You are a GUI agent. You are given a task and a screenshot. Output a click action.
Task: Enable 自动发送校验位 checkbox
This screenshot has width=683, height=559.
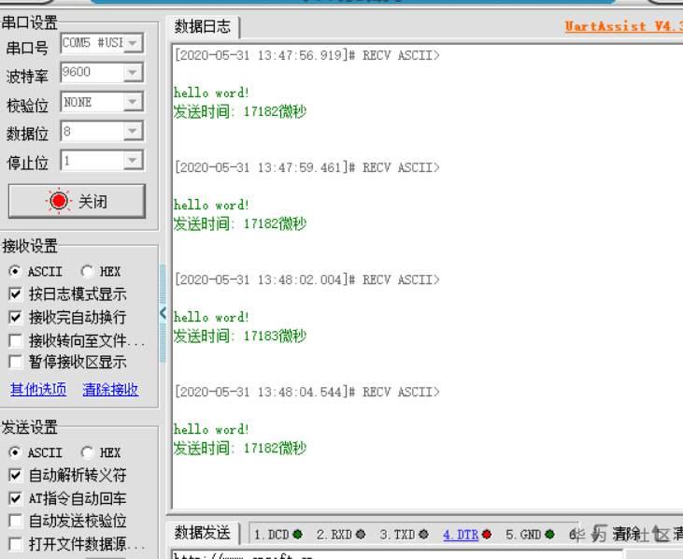tap(15, 521)
